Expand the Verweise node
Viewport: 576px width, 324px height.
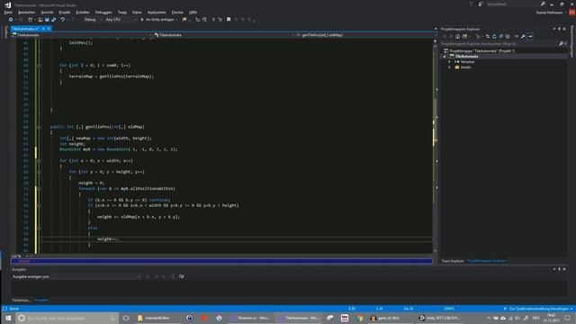tap(449, 62)
